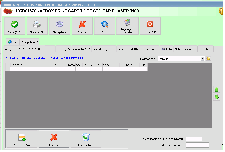Screen dimensions: 225x152
Task: Click the Salva (F12) green checkmark button
Action: pos(15,26)
